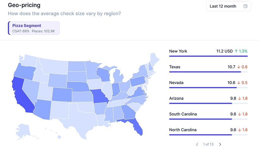The width and height of the screenshot is (259, 150).
Task: Go to previous page of regions
Action: [x=197, y=144]
